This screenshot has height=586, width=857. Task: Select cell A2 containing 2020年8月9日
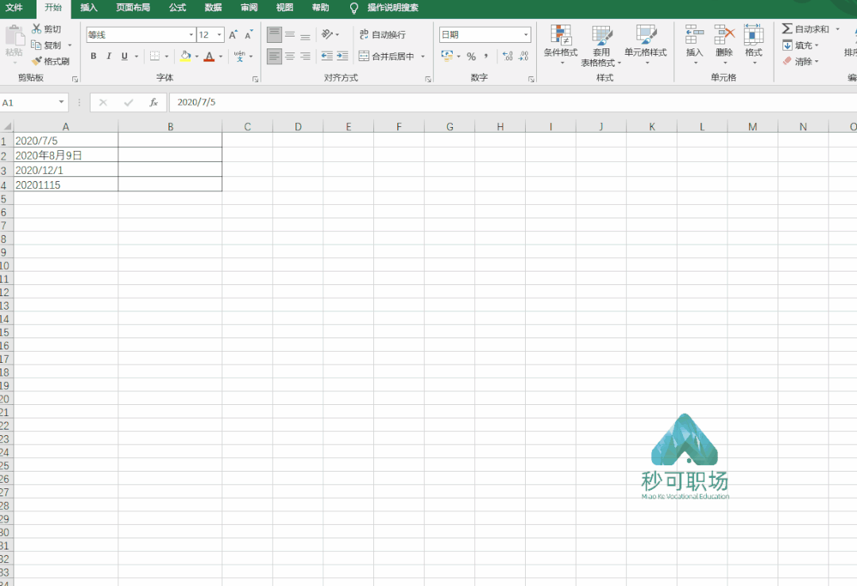pyautogui.click(x=65, y=156)
